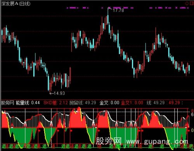Click the 股旁网 indicator name label
Image resolution: width=194 pixels, height=151 pixels.
(8, 103)
